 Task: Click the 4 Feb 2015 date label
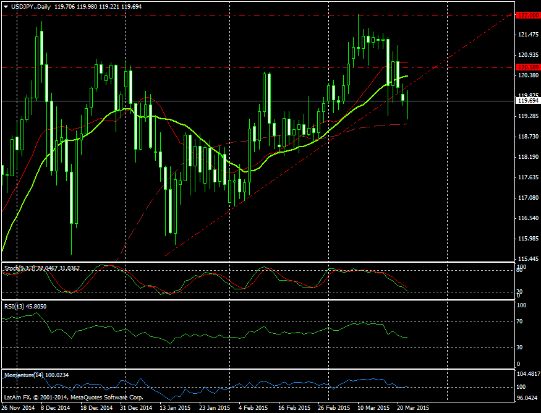(x=252, y=408)
